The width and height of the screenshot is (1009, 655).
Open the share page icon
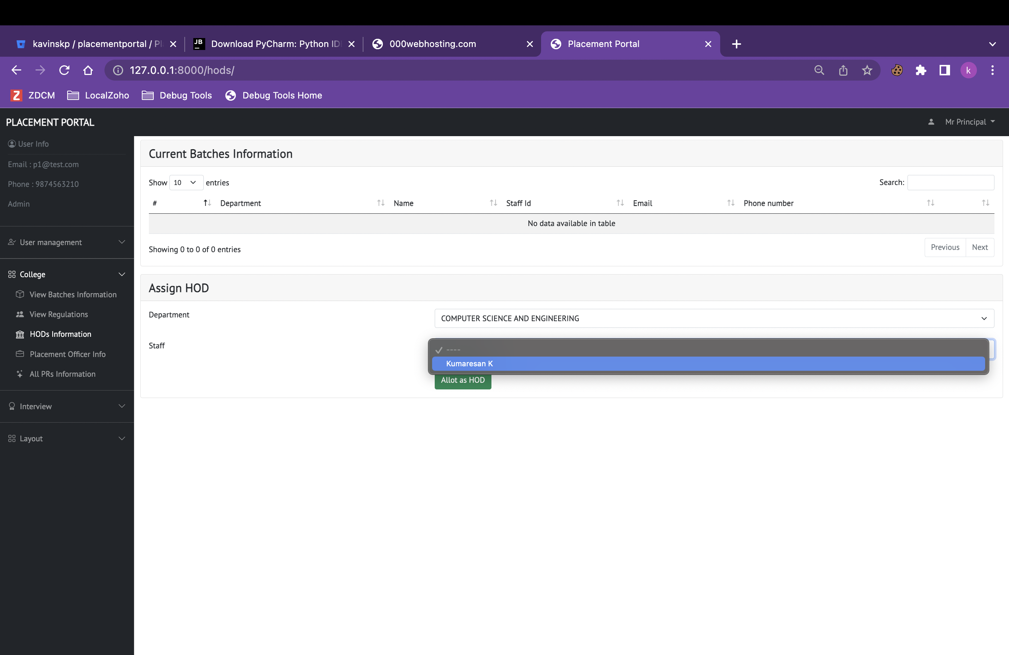coord(843,70)
